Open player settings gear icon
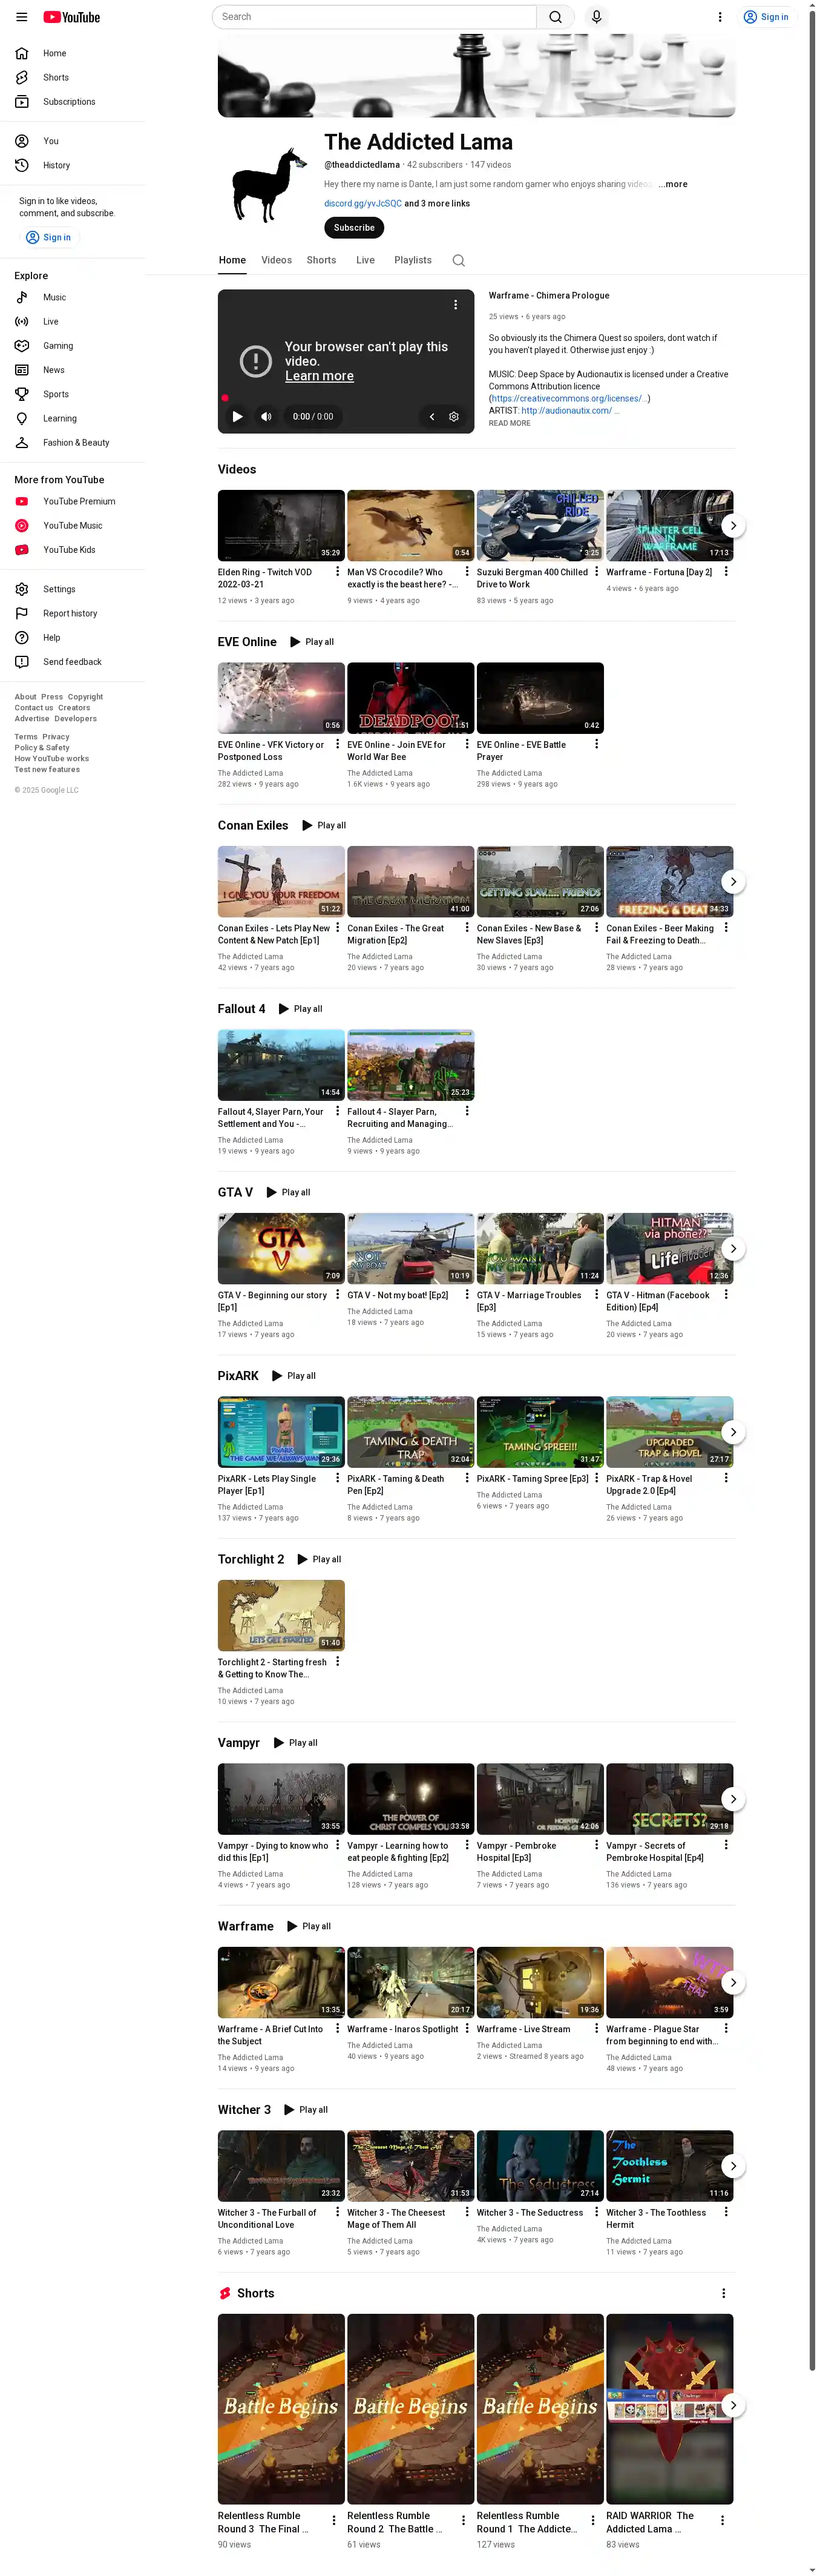This screenshot has width=817, height=2576. point(454,417)
